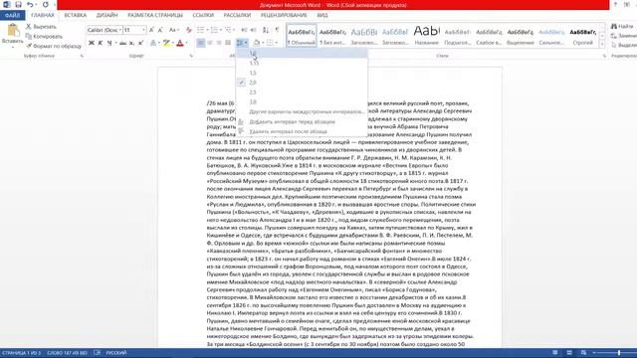Image resolution: width=637 pixels, height=358 pixels.
Task: Click the sort (A-Я) icon
Action: tap(266, 30)
